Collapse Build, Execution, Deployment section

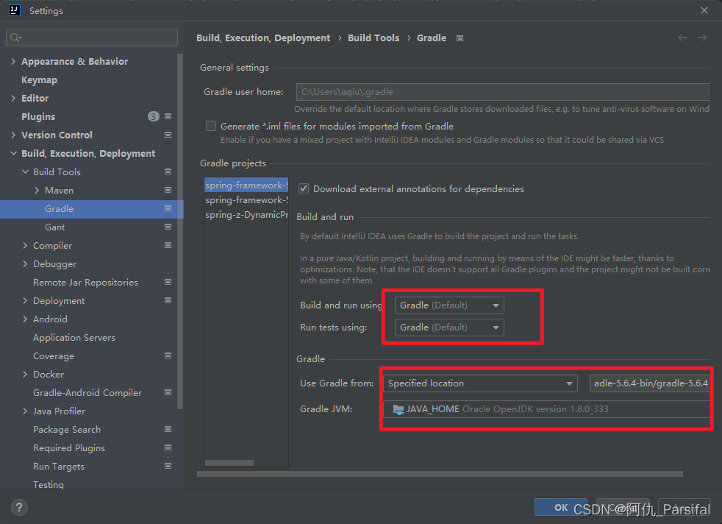point(13,154)
